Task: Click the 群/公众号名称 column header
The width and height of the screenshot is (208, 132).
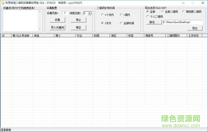Action: point(22,36)
